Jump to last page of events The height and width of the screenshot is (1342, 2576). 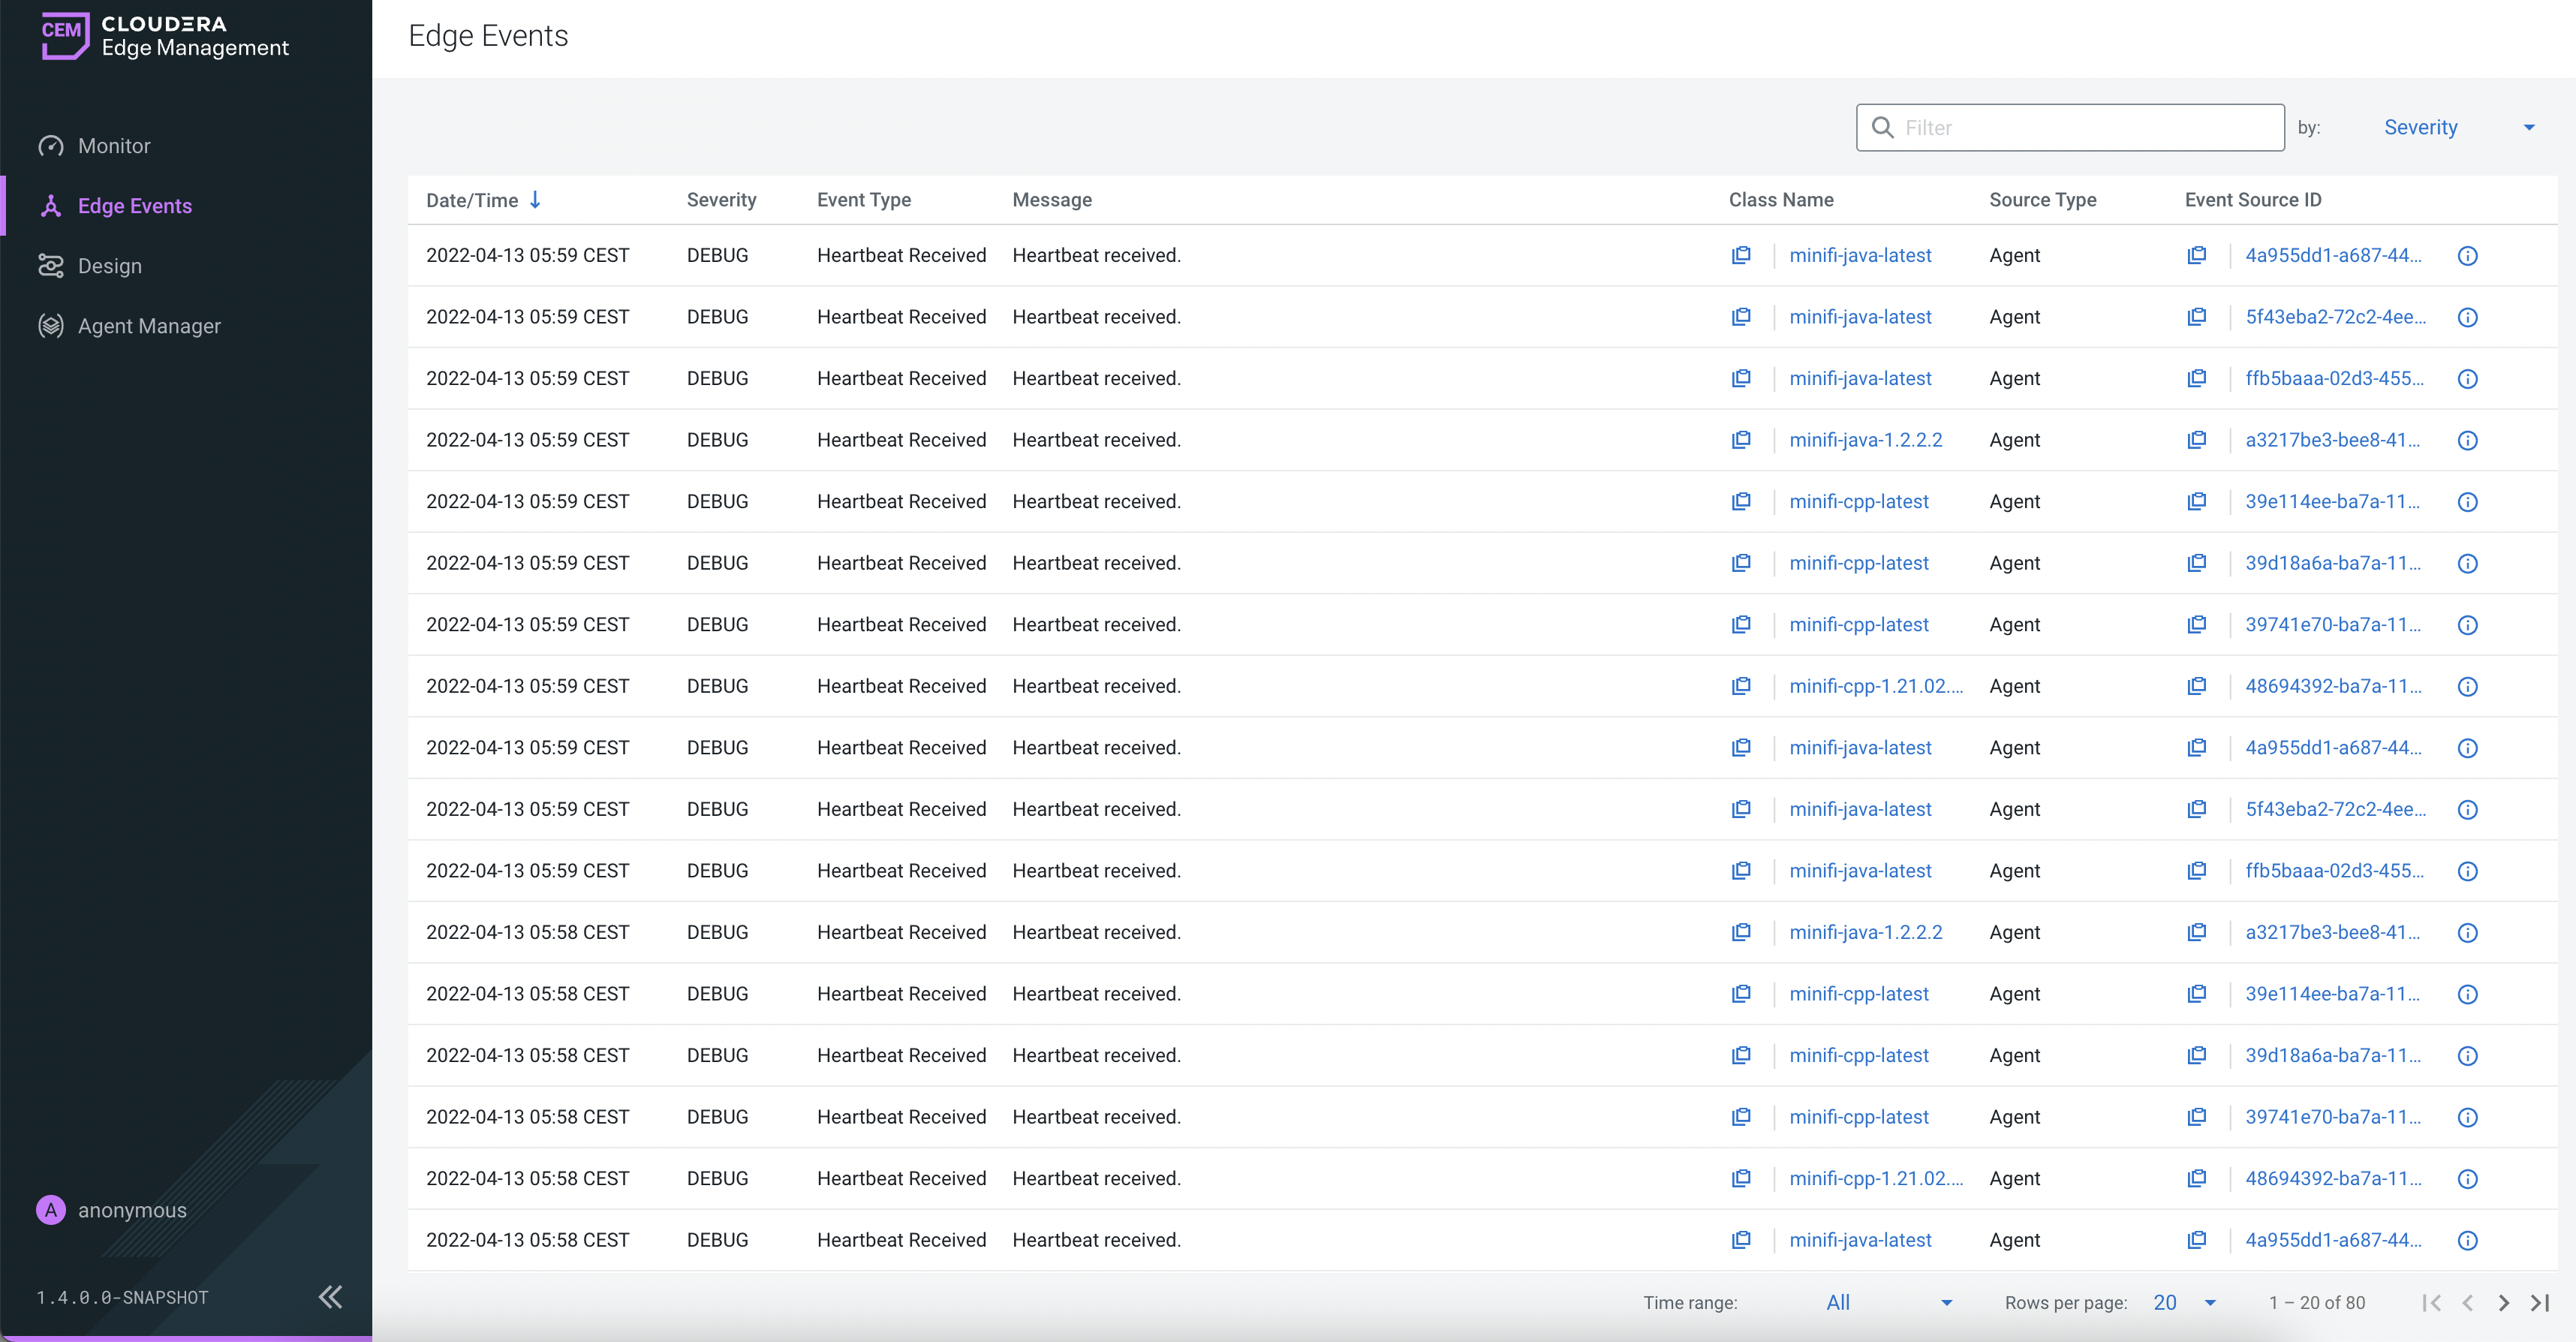tap(2540, 1302)
